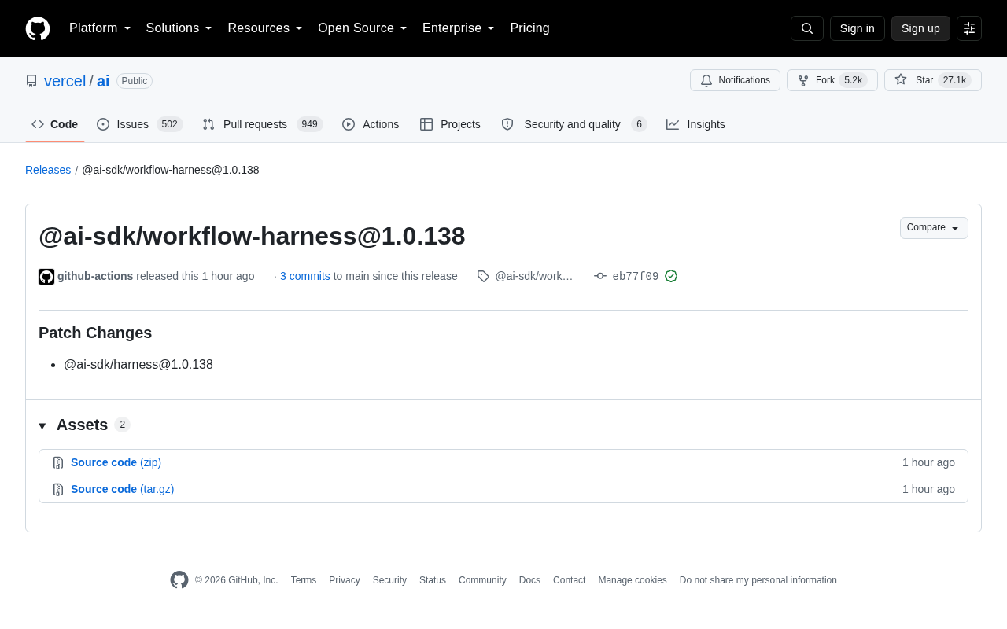Screen dimensions: 1007x629
Task: Open the footer Docs link
Action: point(529,580)
